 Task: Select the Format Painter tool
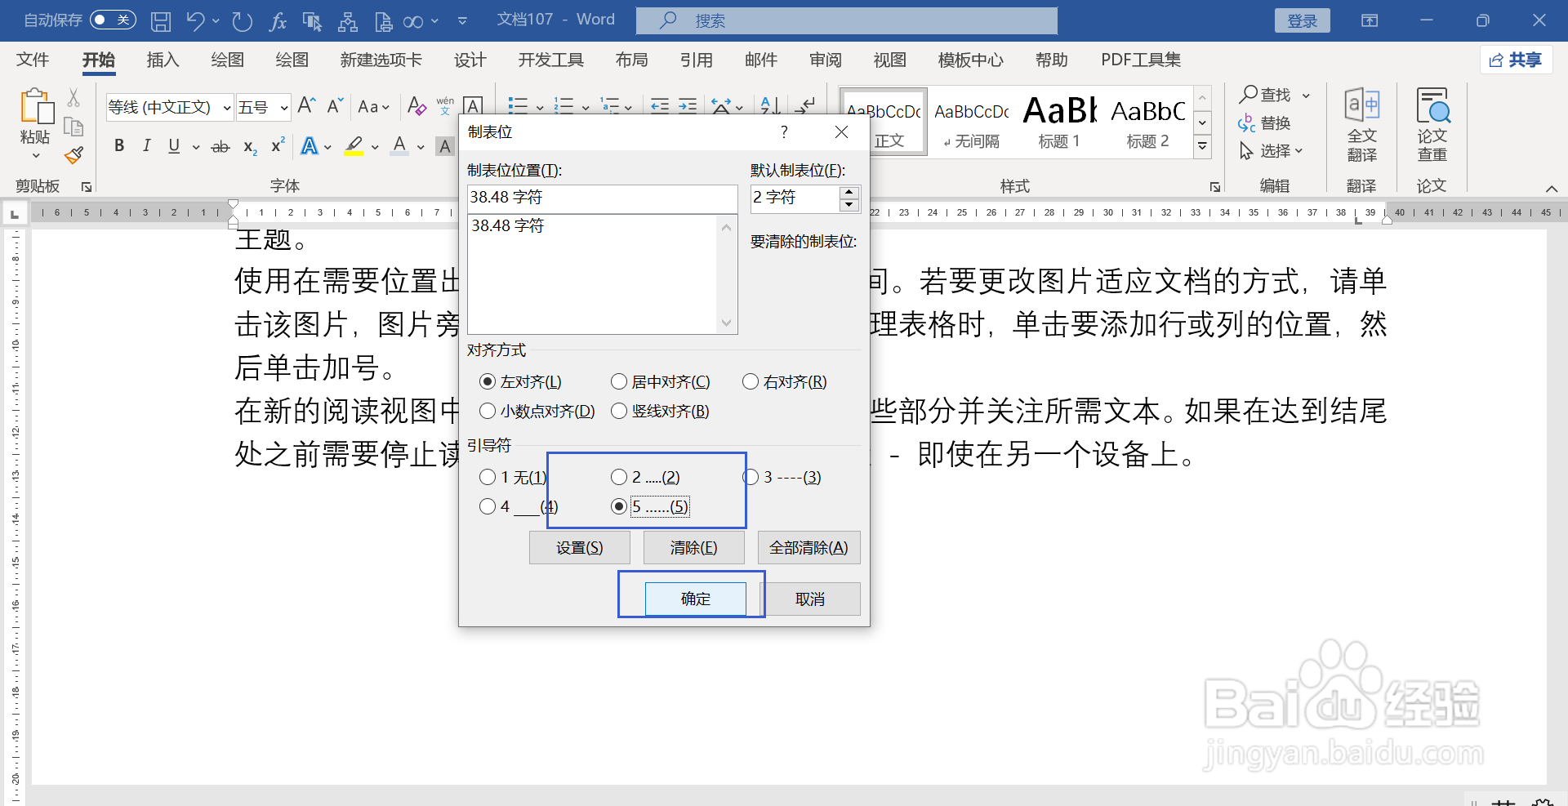(73, 155)
